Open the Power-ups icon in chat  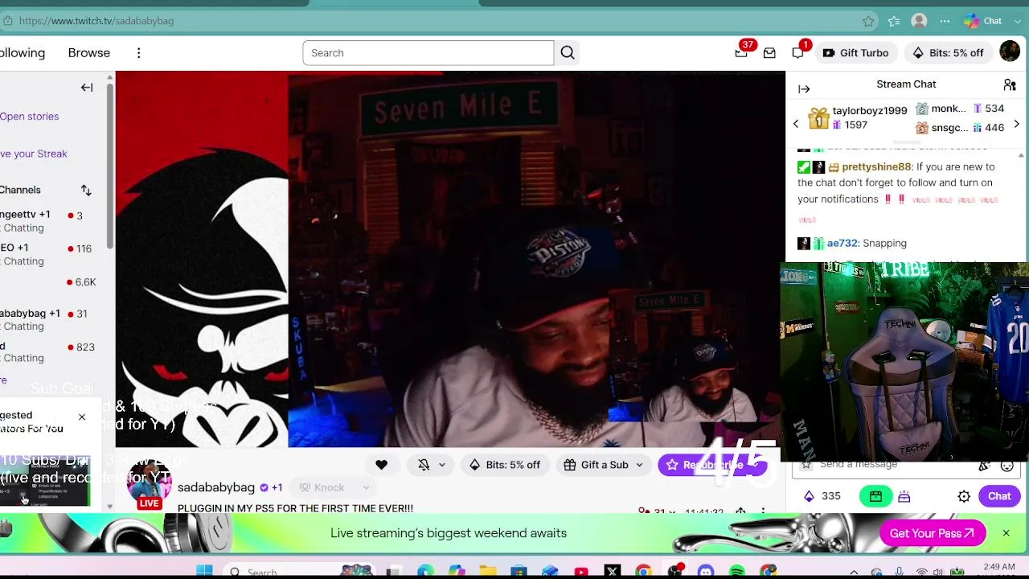904,497
